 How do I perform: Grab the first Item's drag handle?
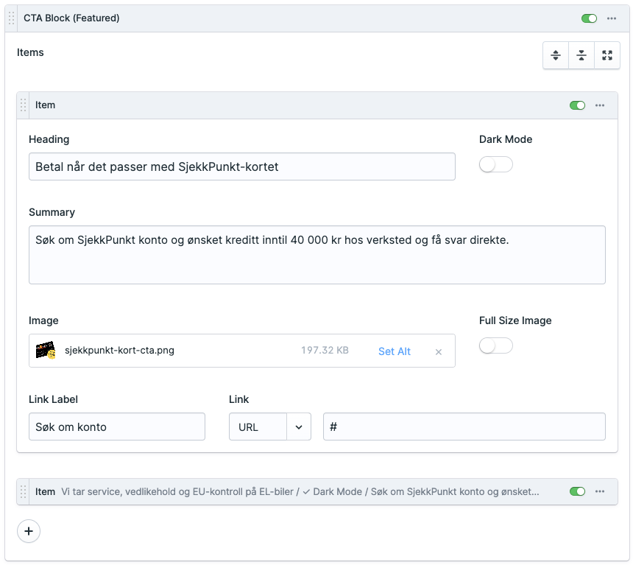click(x=23, y=105)
